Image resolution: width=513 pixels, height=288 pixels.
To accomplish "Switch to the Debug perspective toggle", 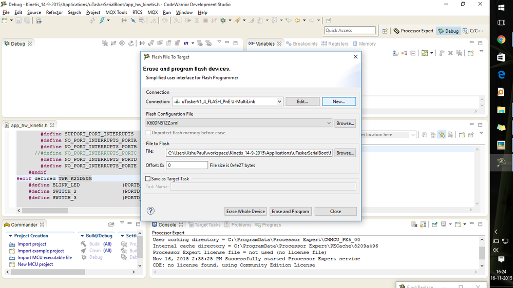I will pos(448,31).
